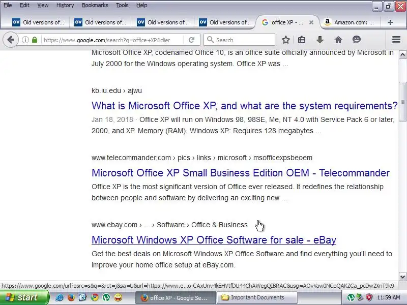Viewport: 407px width, 305px height.
Task: Reload the current Google page
Action: click(x=192, y=40)
